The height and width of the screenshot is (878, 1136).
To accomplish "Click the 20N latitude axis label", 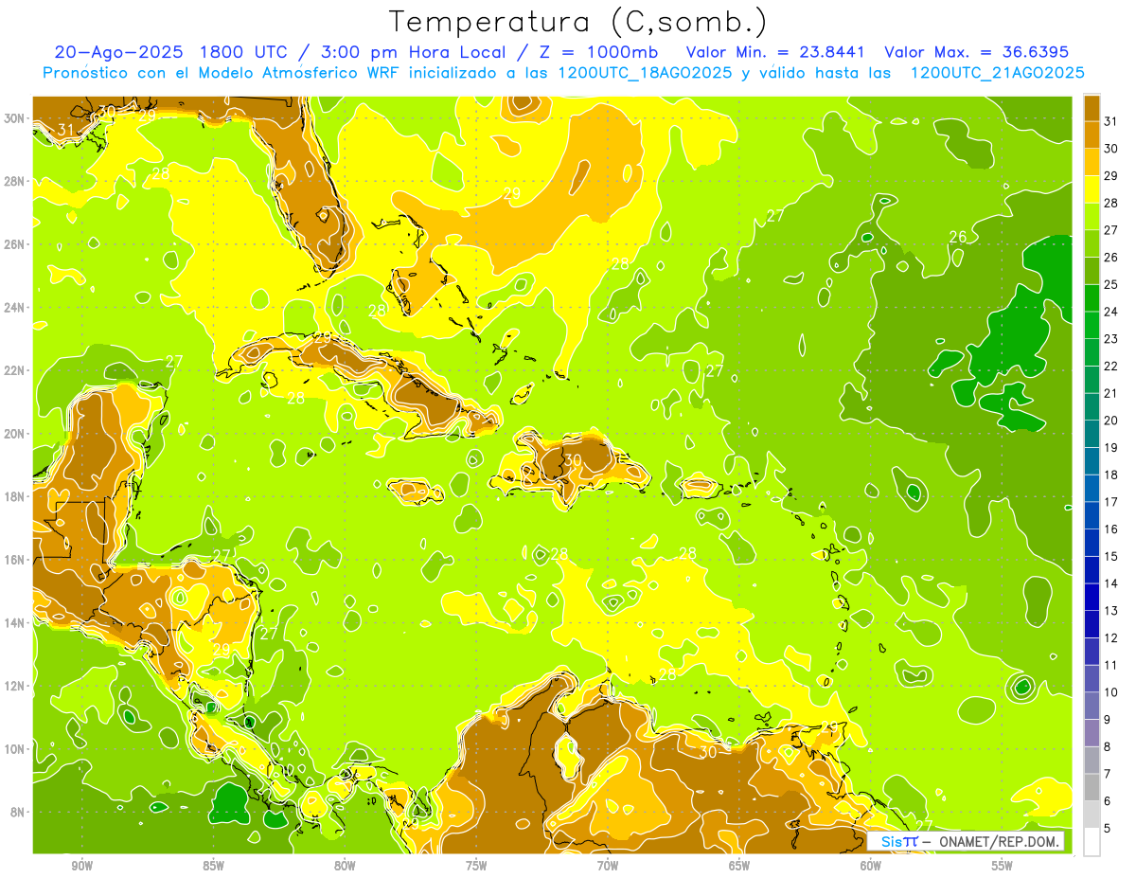I will (x=16, y=434).
